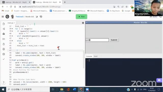
Task: Collapse the printWord function at line 51
Action: (x=12, y=60)
